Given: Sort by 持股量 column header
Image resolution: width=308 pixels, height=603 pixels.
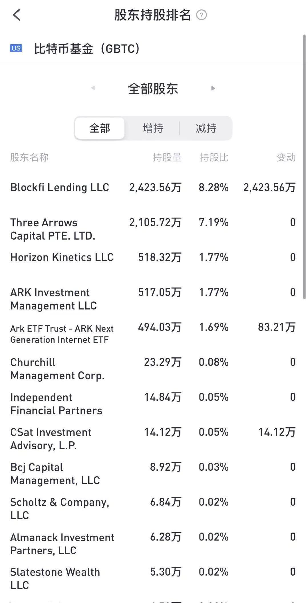Looking at the screenshot, I should coord(167,157).
